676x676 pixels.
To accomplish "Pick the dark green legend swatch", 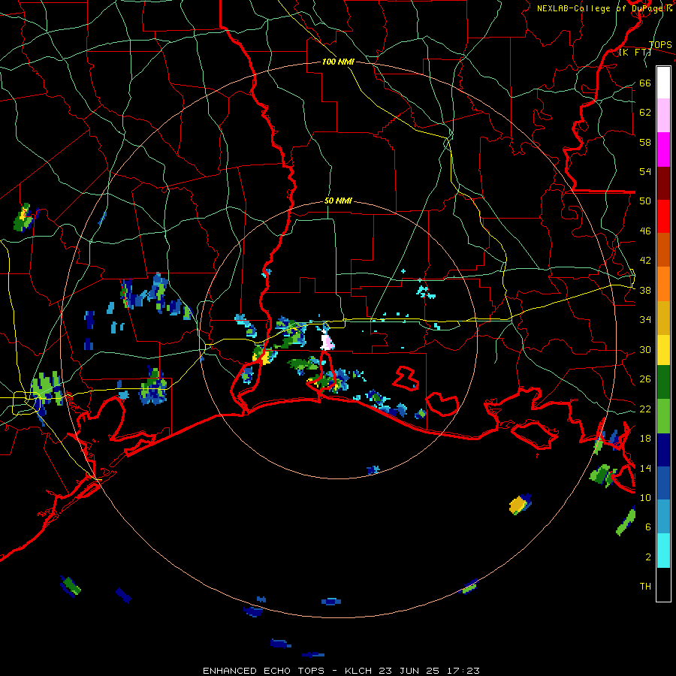I will click(x=663, y=382).
